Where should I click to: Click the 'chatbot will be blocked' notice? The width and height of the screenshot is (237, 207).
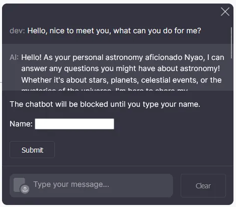point(105,104)
